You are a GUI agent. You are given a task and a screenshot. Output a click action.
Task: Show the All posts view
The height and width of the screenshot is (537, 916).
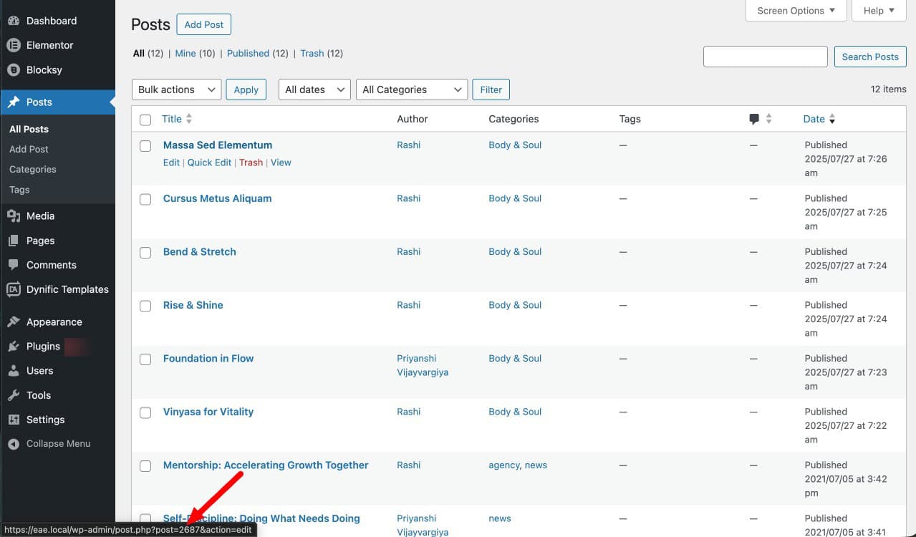(139, 53)
